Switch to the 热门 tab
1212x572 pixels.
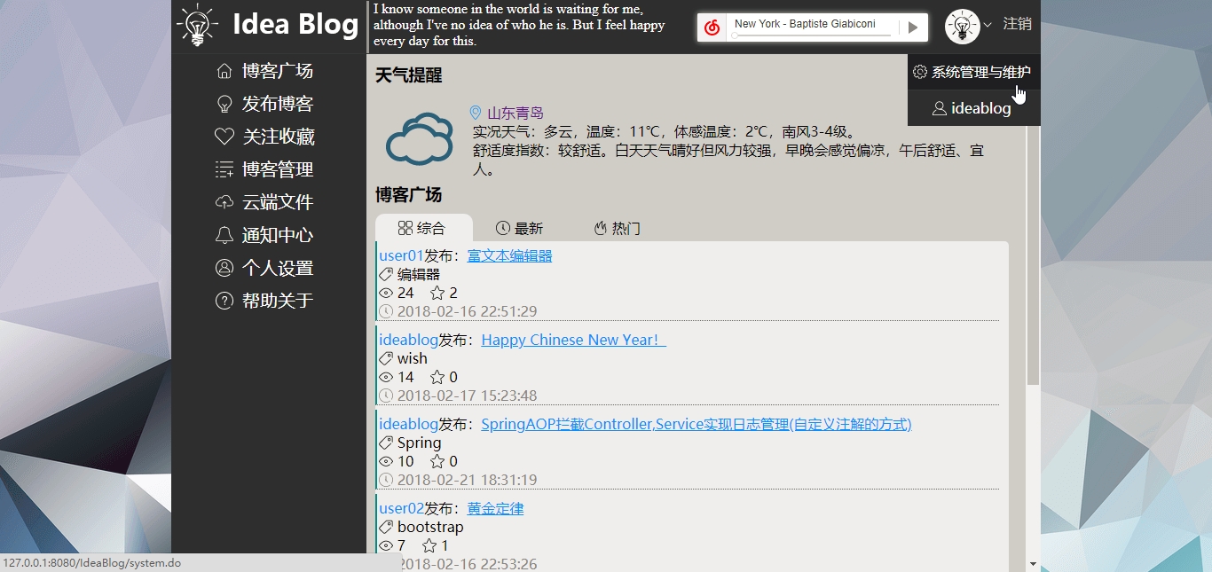pos(617,228)
